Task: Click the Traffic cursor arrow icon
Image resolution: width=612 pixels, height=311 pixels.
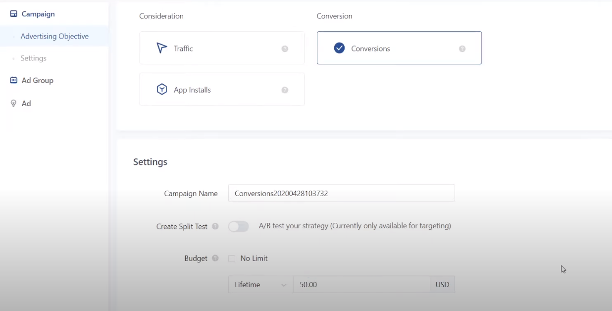Action: [x=161, y=48]
